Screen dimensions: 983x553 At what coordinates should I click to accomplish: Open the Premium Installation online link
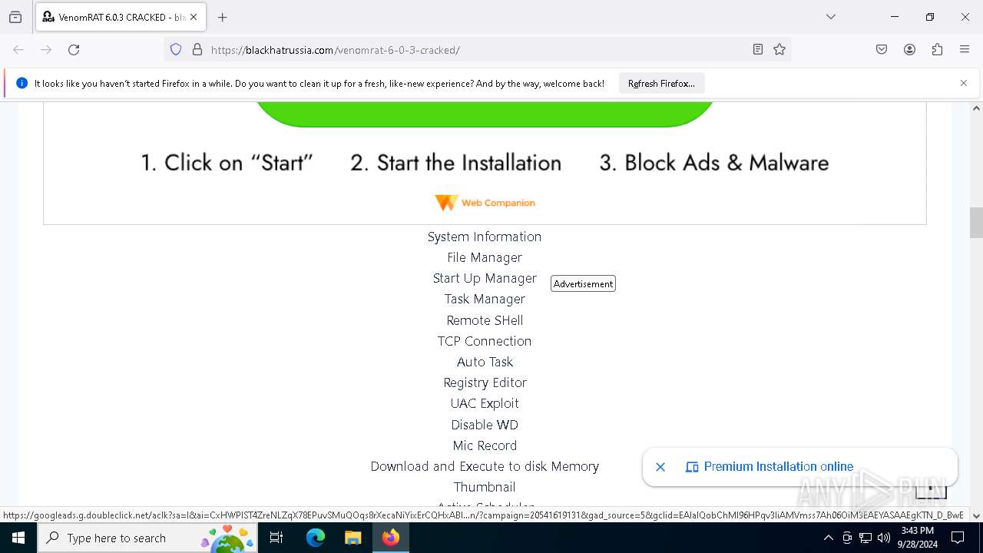click(x=778, y=466)
